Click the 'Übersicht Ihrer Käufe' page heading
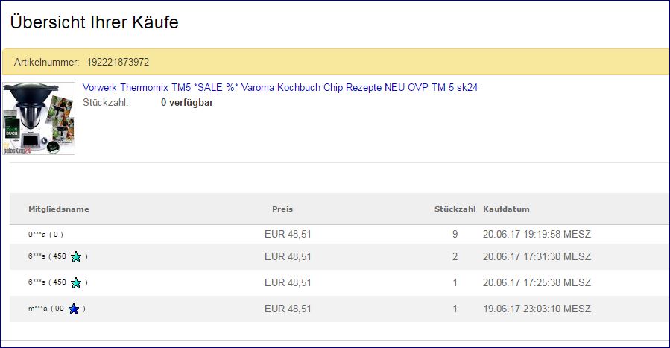670x348 pixels. point(95,22)
